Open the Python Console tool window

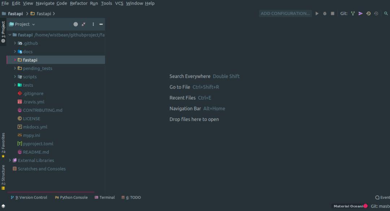point(71,197)
